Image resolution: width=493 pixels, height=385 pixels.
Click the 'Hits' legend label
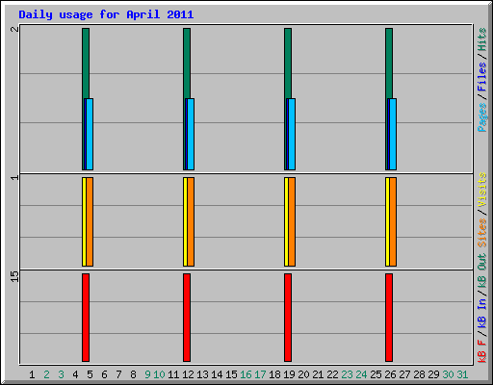pyautogui.click(x=482, y=39)
